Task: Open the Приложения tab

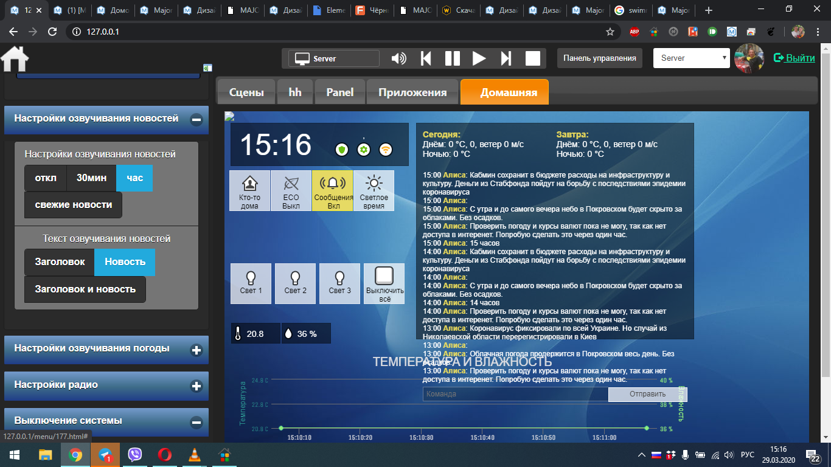Action: point(412,92)
